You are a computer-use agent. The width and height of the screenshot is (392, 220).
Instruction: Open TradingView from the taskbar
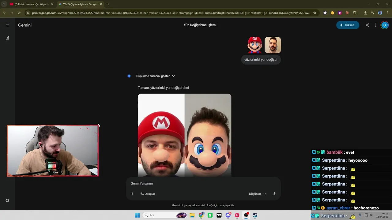[x=219, y=215]
